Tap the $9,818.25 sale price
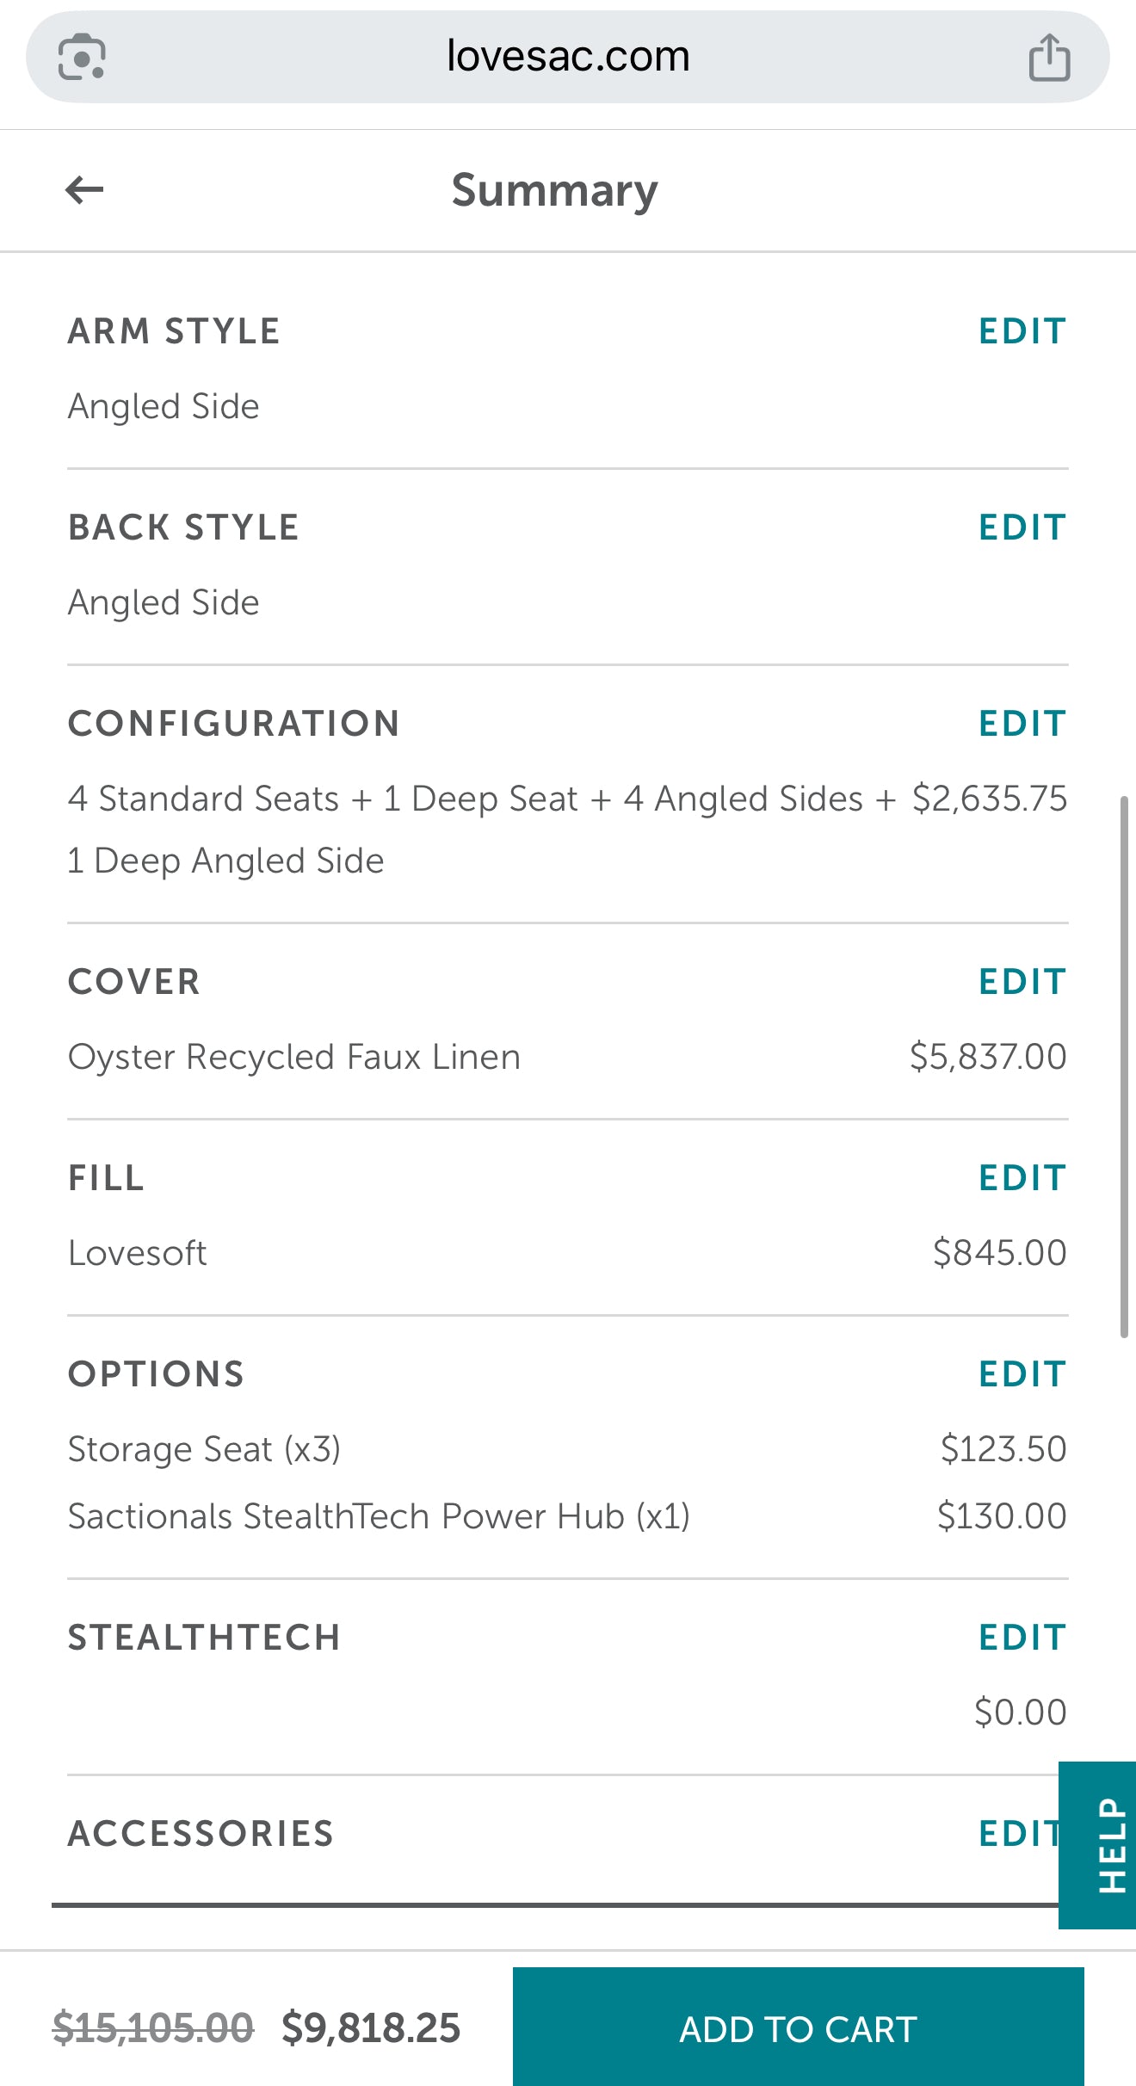The width and height of the screenshot is (1136, 2086). 371,2027
